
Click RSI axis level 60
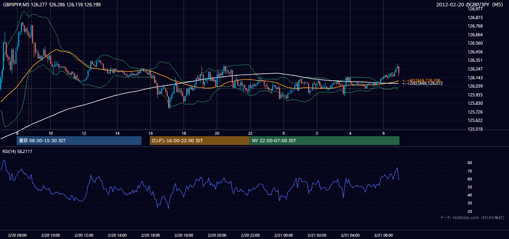(x=470, y=179)
